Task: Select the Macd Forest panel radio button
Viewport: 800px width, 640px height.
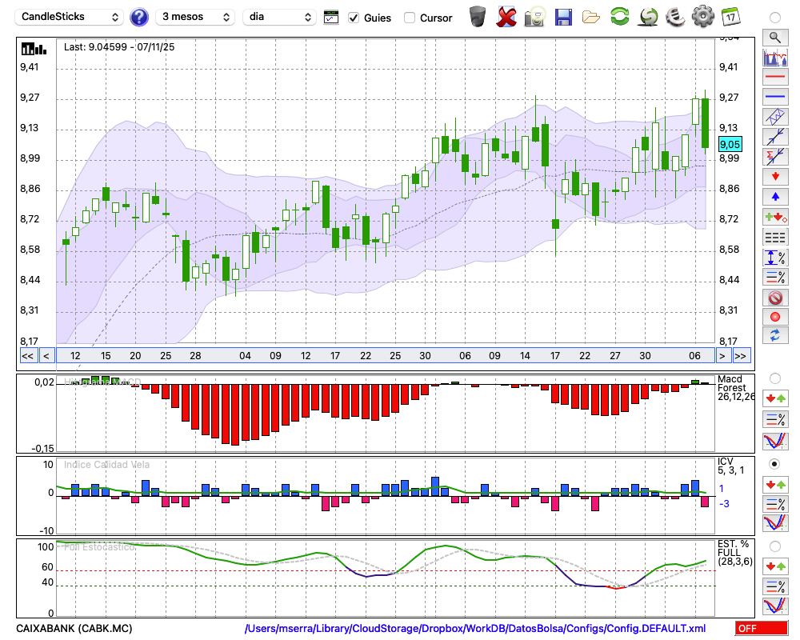Action: (x=774, y=378)
